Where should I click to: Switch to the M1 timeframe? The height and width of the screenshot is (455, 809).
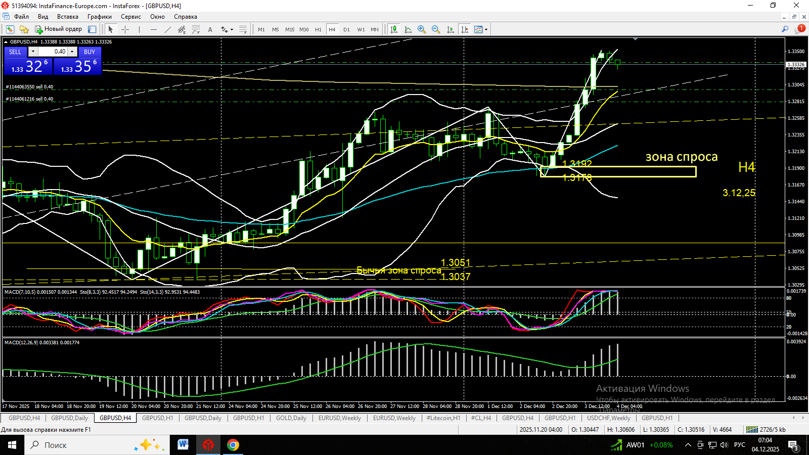pos(261,29)
